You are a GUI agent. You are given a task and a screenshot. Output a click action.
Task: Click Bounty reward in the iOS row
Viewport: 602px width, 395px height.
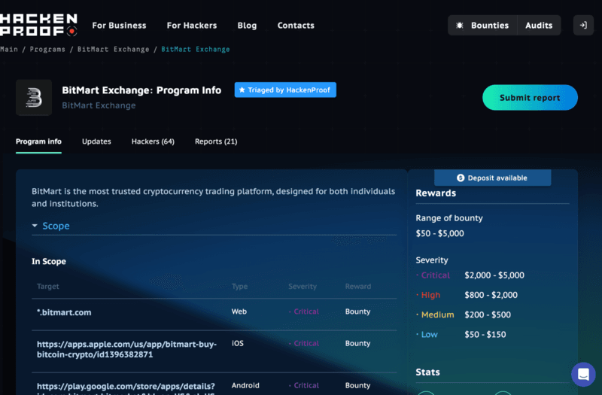click(x=357, y=344)
